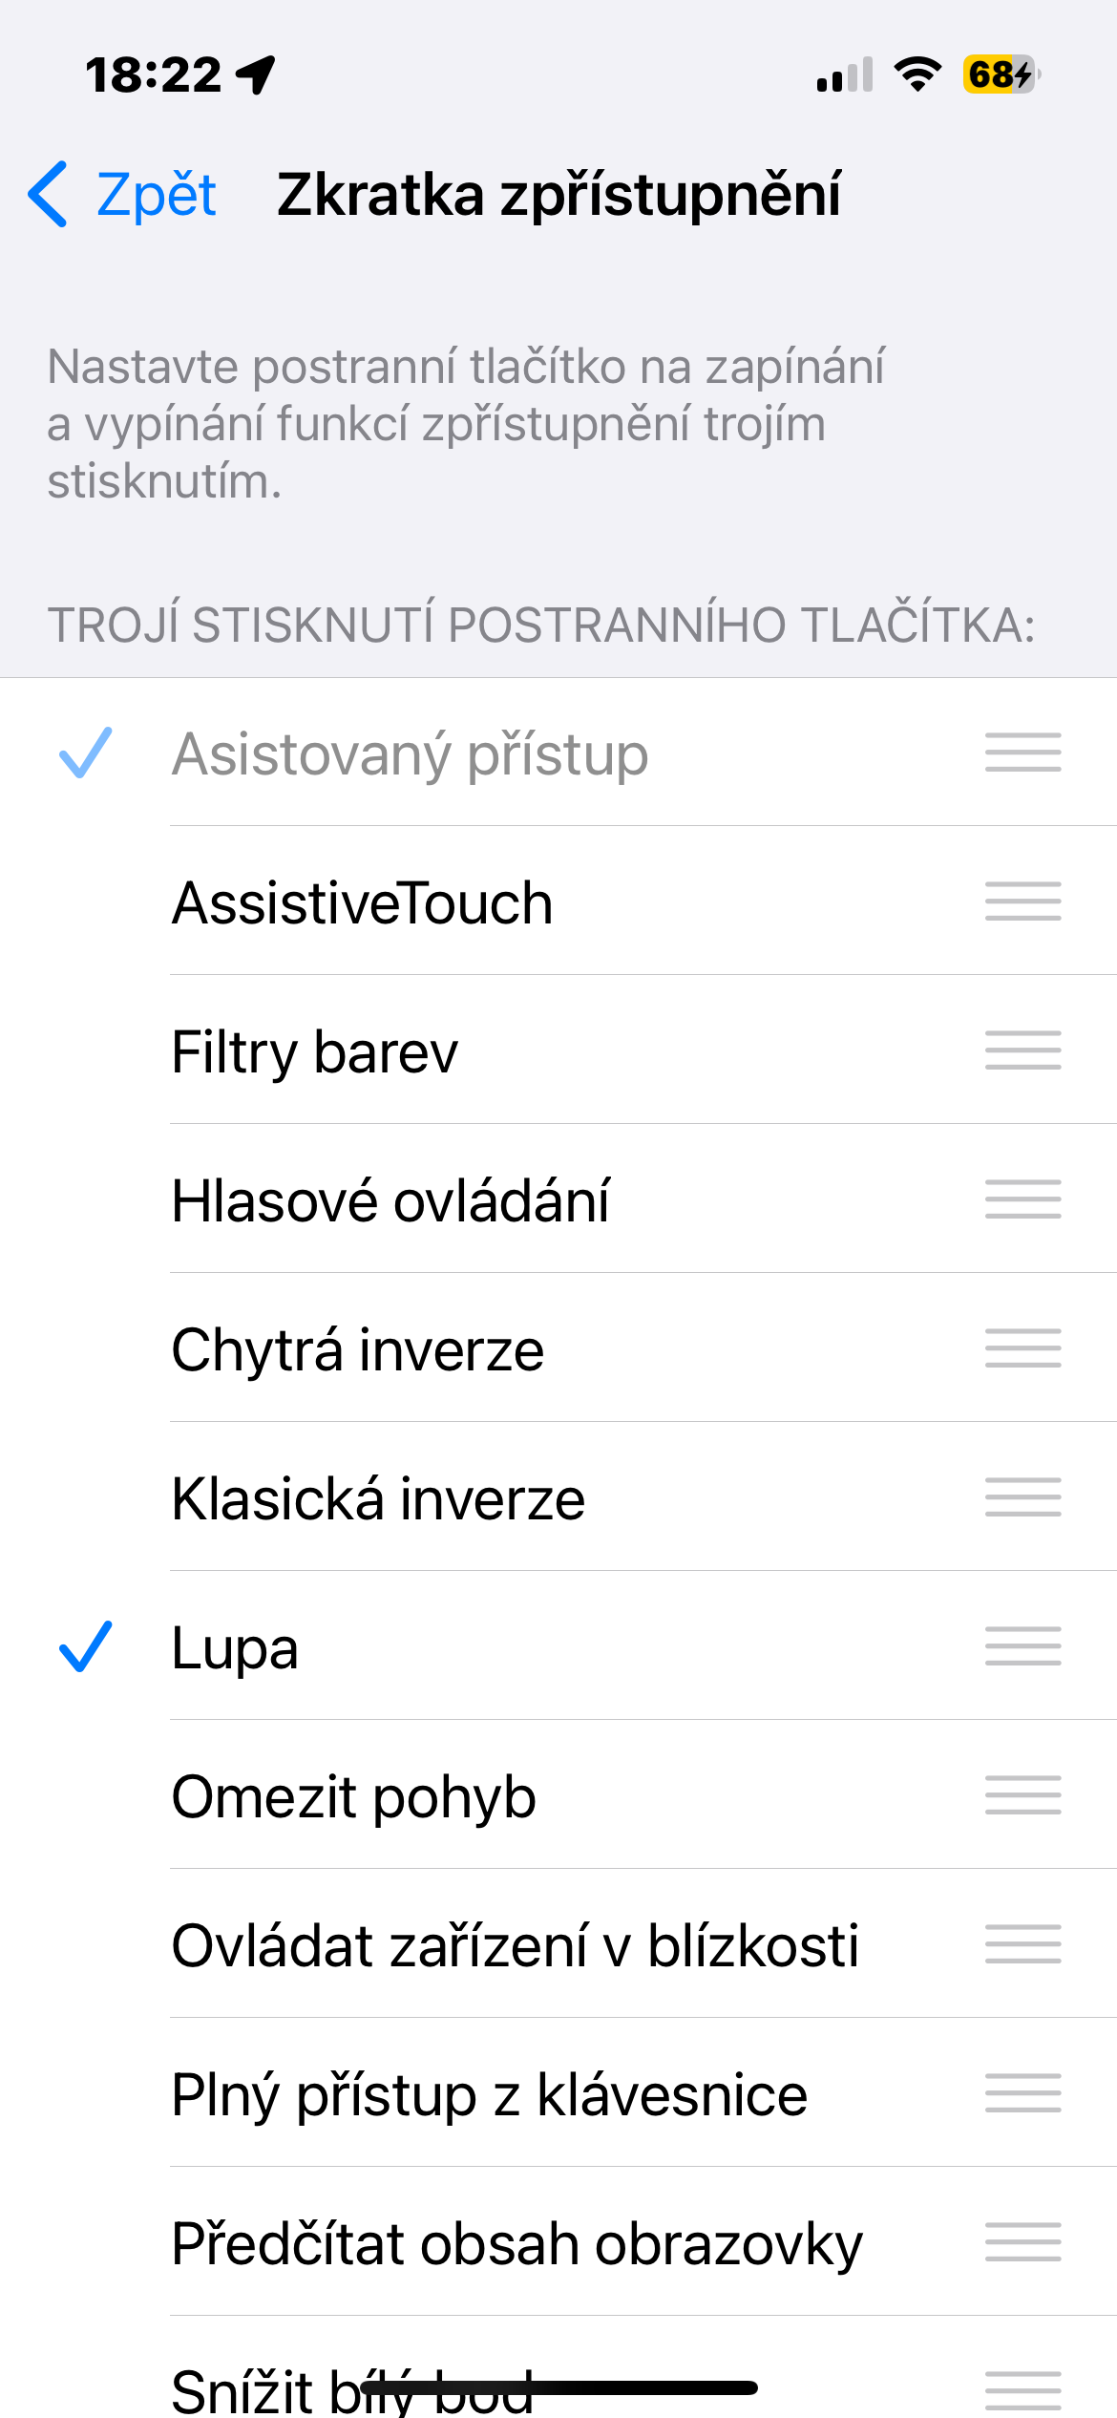The height and width of the screenshot is (2418, 1117).
Task: Tap the reorder handle for Asistovaný přístup
Action: pos(1022,753)
